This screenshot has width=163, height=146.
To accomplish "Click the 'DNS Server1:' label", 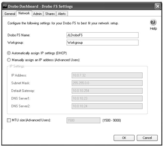I will pos(21,98).
